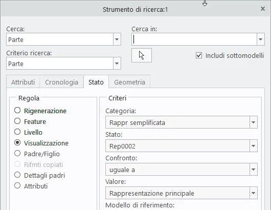Click the selection arrow picker button
This screenshot has width=271, height=210.
[142, 55]
